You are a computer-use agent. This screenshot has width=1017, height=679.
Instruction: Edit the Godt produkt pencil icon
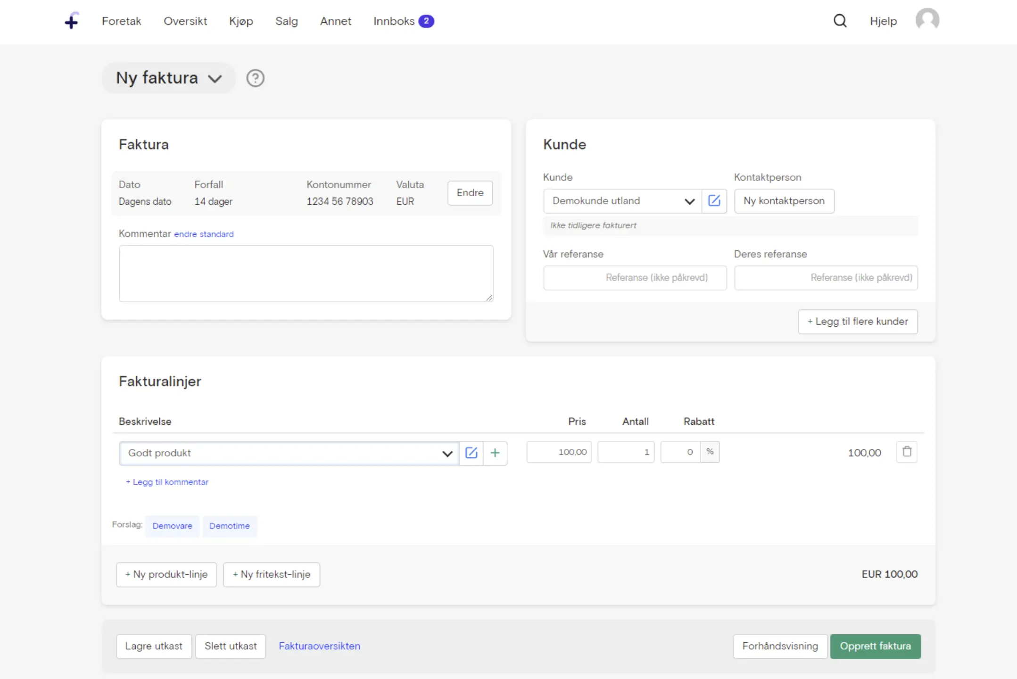coord(471,453)
